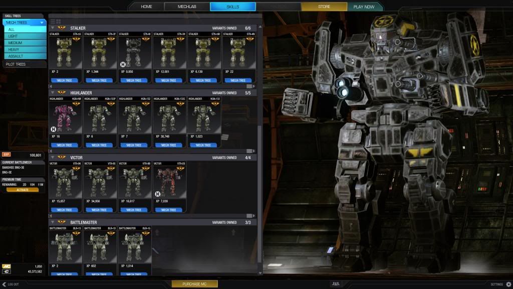Select the Battlemaster XP 602 mech thumbnail
Screen dimensions: 513x289
click(x=99, y=247)
